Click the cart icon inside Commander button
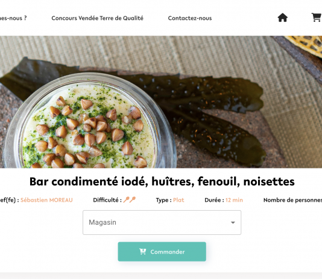Image resolution: width=322 pixels, height=279 pixels. (x=142, y=251)
